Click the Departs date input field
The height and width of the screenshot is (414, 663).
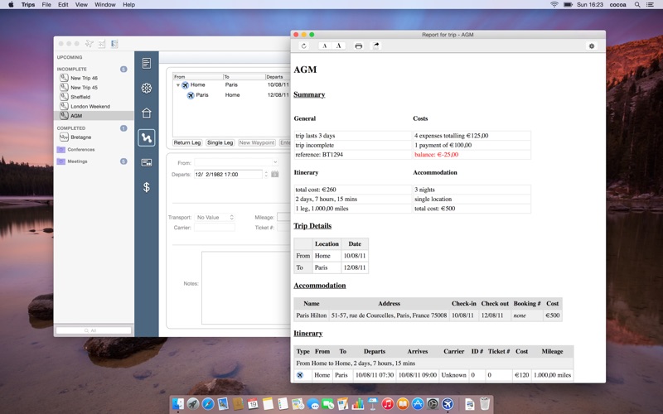coord(228,174)
